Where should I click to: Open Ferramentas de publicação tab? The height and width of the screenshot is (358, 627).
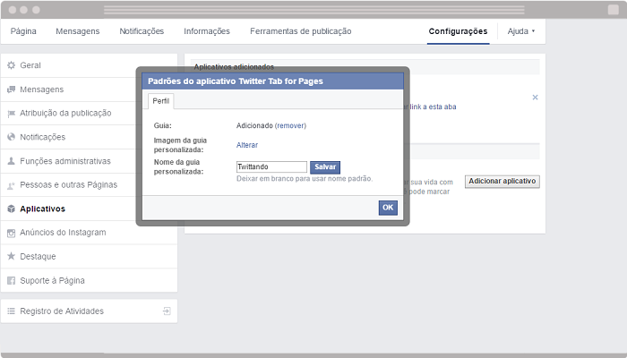click(x=301, y=31)
